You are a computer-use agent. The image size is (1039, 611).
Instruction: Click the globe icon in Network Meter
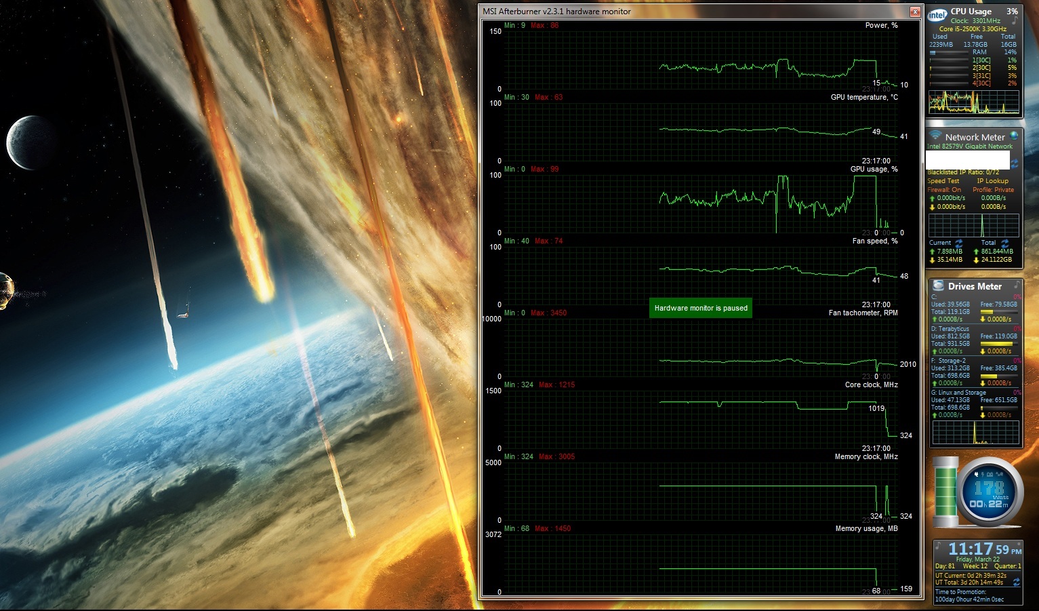tap(1014, 136)
